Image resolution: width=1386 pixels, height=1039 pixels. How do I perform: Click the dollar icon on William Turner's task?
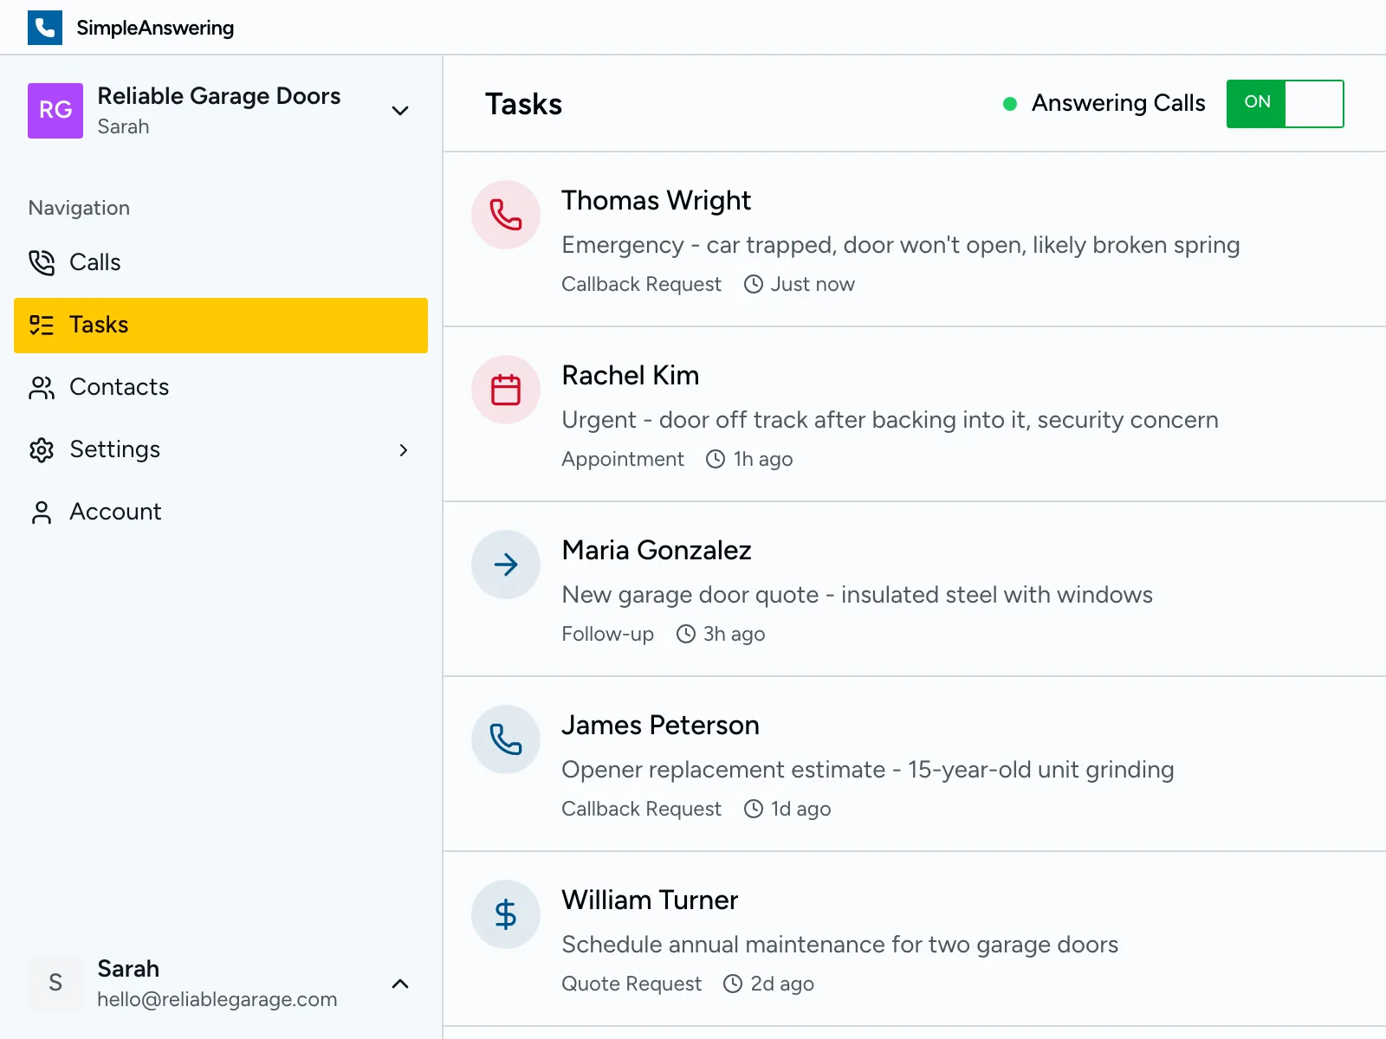tap(505, 914)
